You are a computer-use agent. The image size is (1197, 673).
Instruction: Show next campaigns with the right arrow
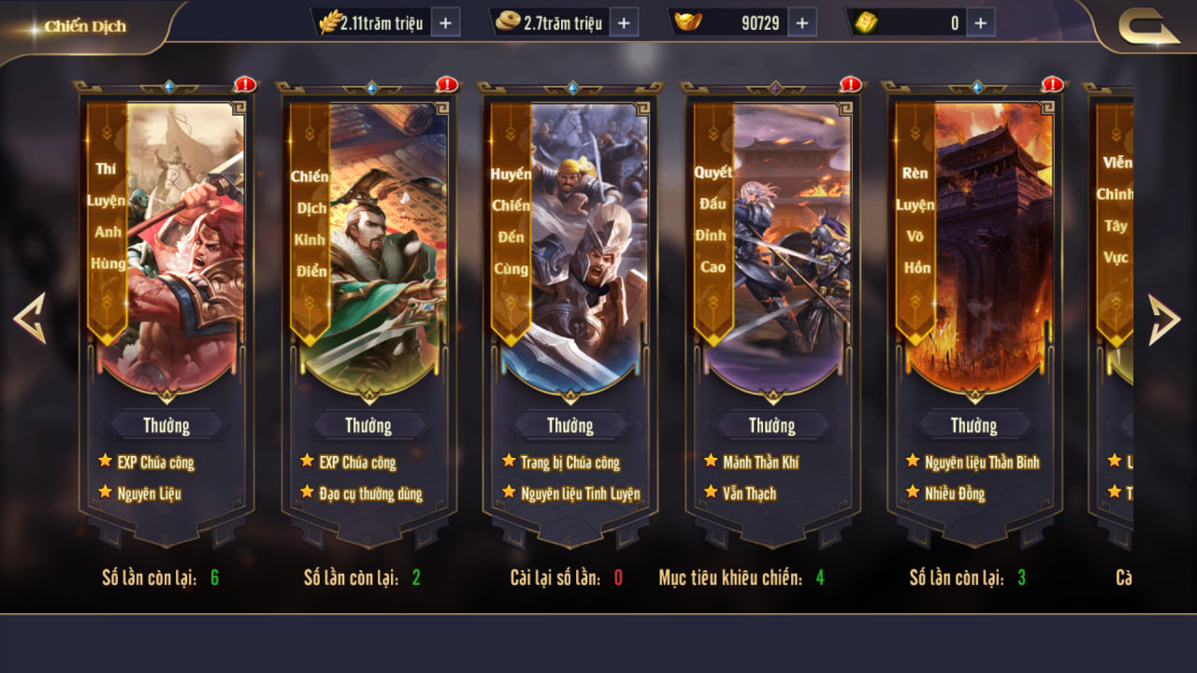[1164, 319]
